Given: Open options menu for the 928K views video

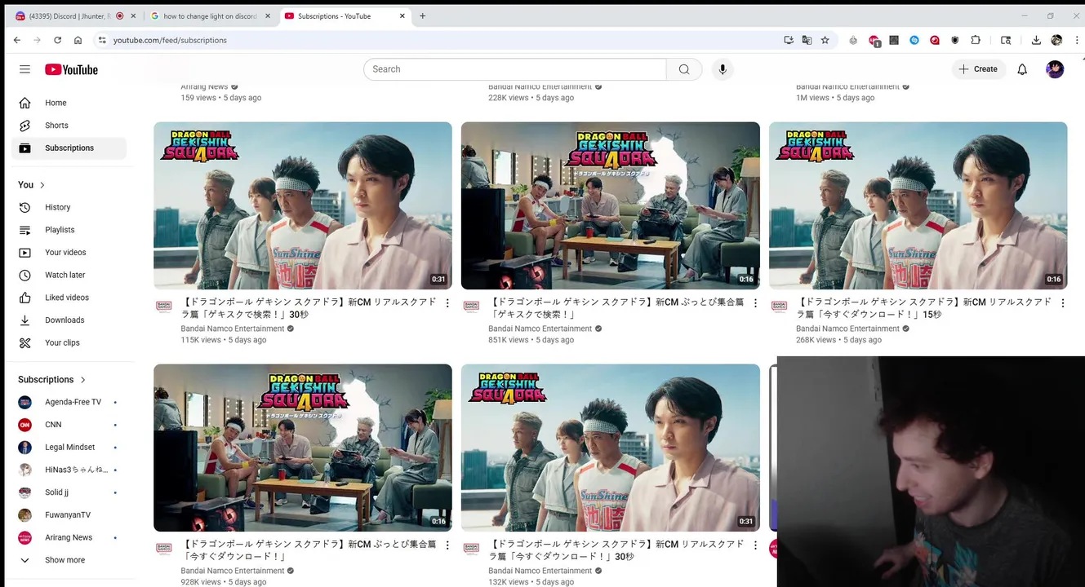Looking at the screenshot, I should (x=447, y=545).
